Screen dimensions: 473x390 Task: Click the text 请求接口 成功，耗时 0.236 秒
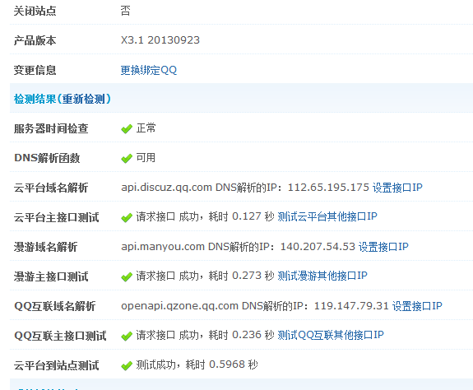point(205,335)
